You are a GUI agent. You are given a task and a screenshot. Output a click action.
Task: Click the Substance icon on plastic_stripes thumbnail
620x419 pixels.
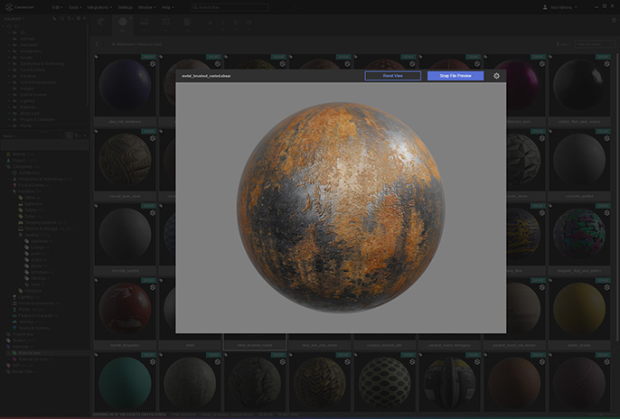[606, 287]
